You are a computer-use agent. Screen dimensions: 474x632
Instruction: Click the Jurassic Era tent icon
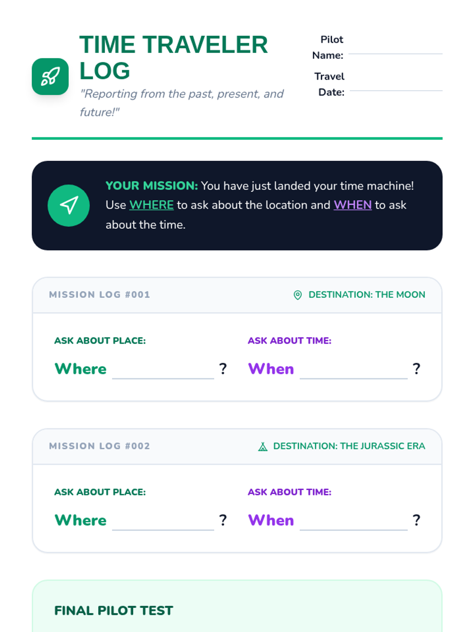point(263,447)
